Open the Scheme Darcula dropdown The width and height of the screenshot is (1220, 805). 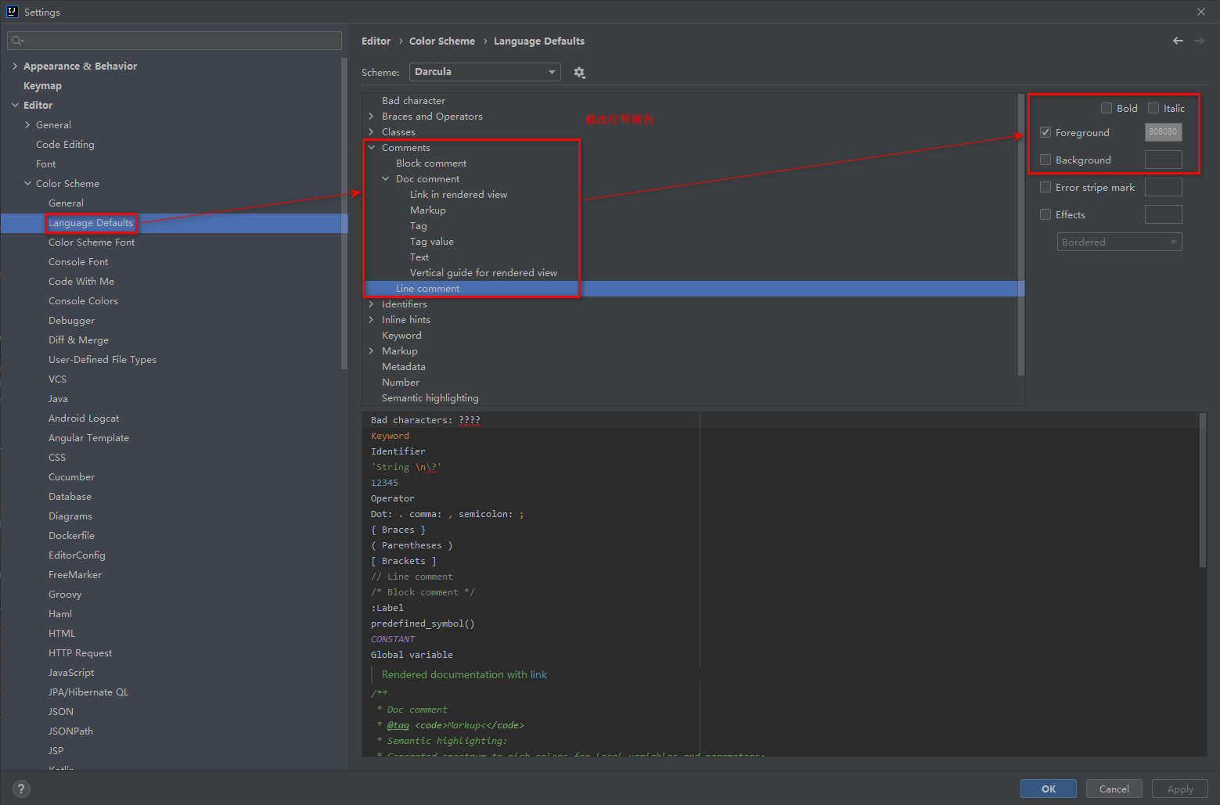coord(485,72)
